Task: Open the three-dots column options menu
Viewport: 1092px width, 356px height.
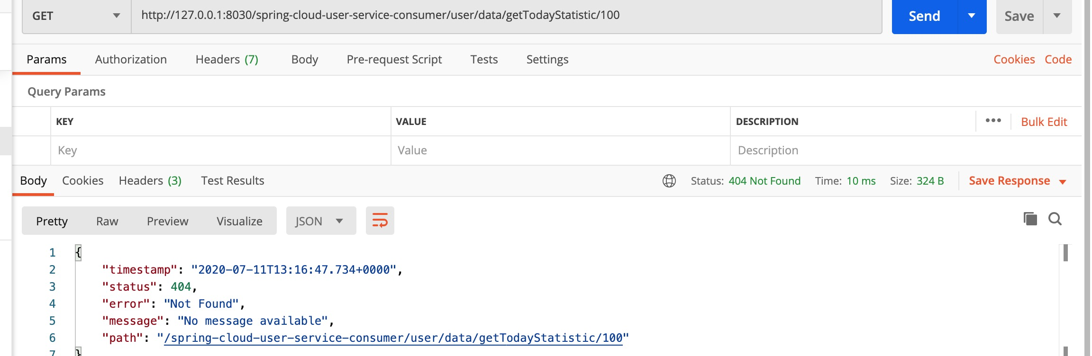Action: pyautogui.click(x=993, y=121)
